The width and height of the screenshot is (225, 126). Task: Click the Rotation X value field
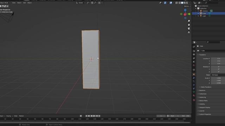[x=218, y=67]
